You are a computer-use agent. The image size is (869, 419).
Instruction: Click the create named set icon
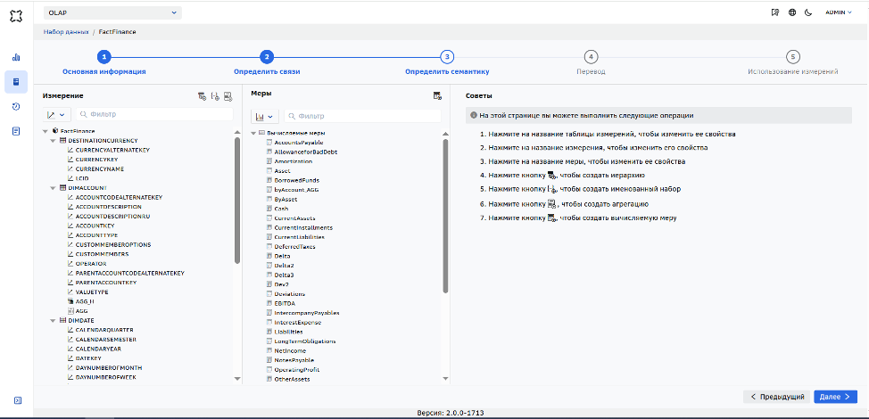click(216, 96)
